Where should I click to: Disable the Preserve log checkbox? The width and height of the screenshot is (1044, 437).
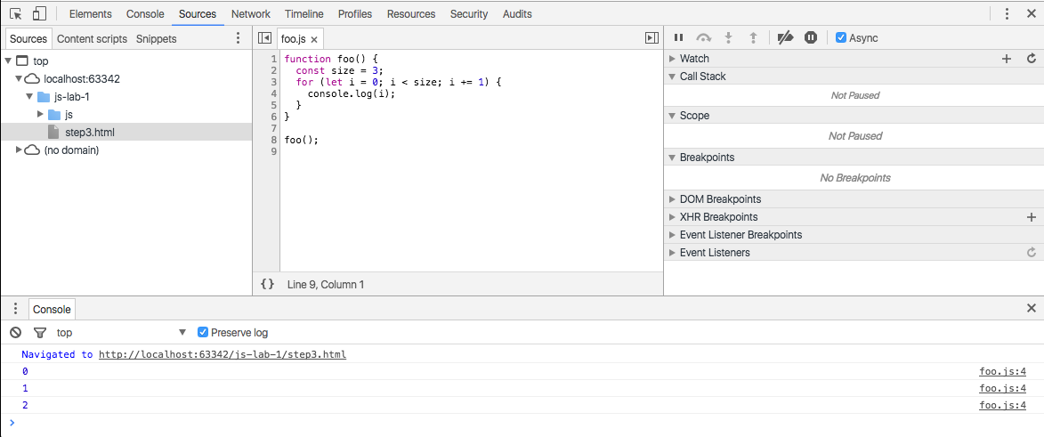[x=203, y=333]
